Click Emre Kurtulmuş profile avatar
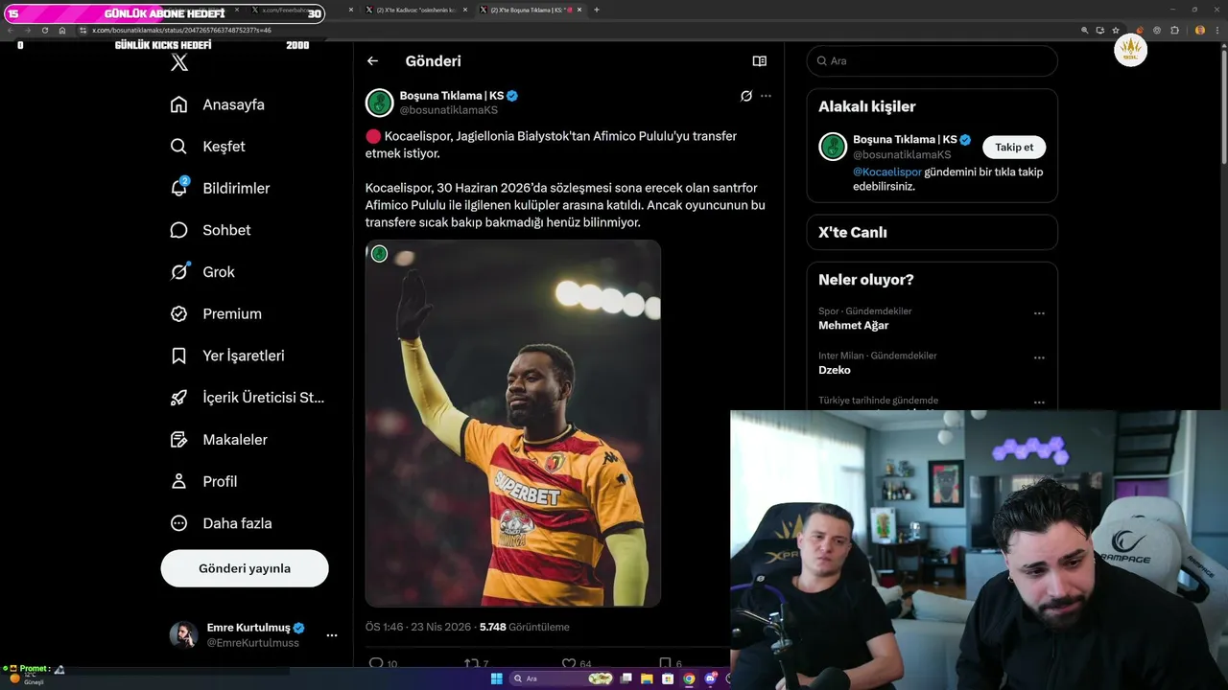 pyautogui.click(x=183, y=635)
